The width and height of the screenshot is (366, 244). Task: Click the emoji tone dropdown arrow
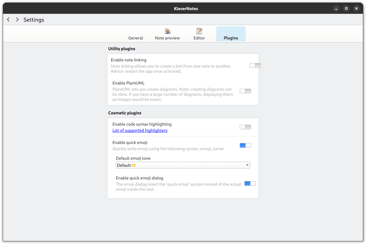(247, 165)
